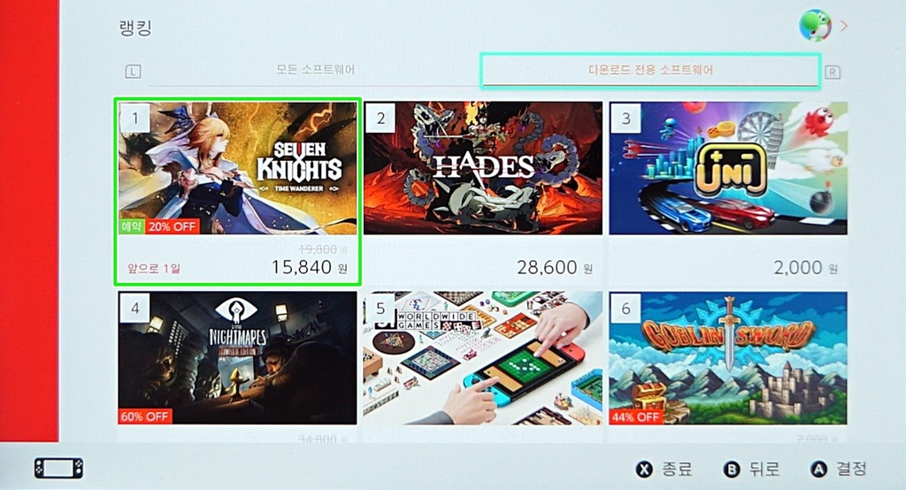The image size is (906, 490).
Task: Open the Little Nightmares Complete Edition tile
Action: pyautogui.click(x=237, y=357)
